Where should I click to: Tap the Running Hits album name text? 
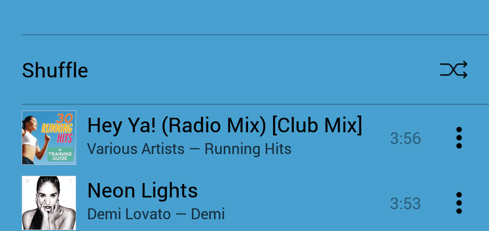coord(248,149)
